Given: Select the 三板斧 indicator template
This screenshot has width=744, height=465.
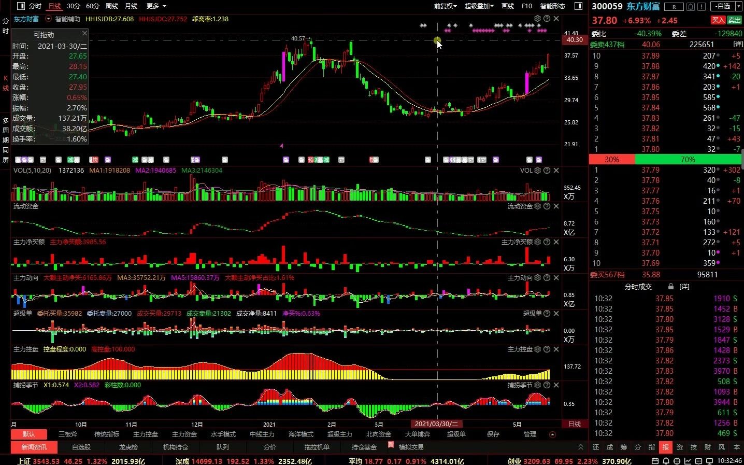Looking at the screenshot, I should tap(68, 434).
